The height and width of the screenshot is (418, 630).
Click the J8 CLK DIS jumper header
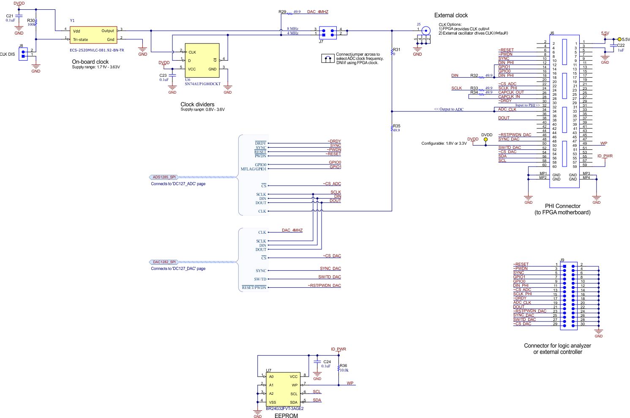[23, 54]
